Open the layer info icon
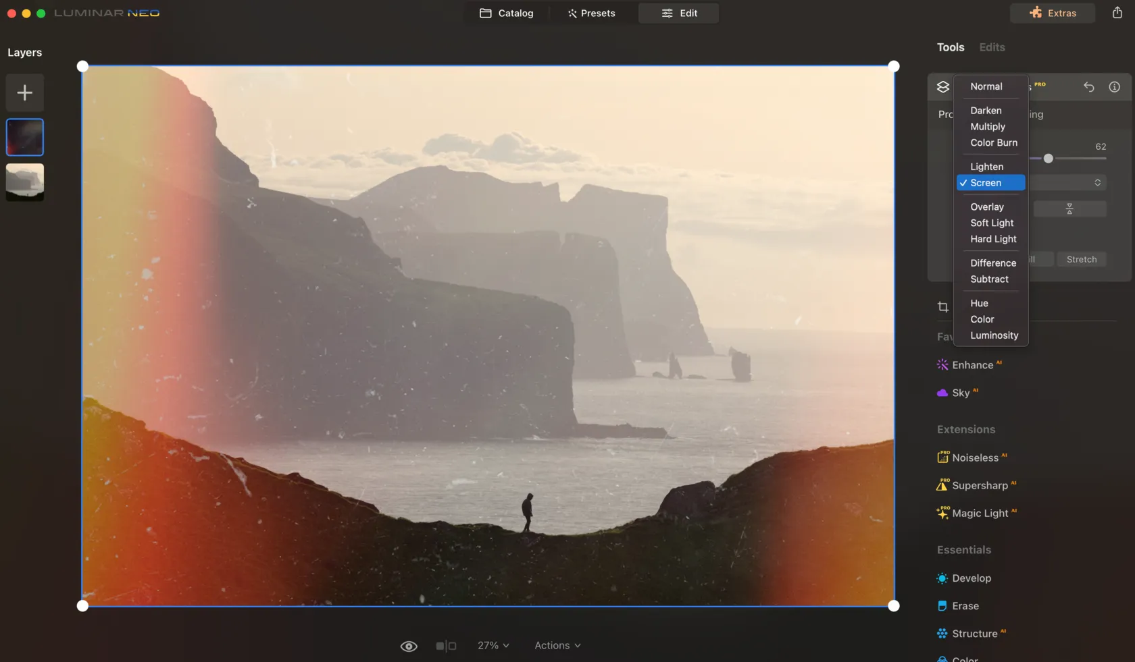The image size is (1135, 662). [1114, 87]
